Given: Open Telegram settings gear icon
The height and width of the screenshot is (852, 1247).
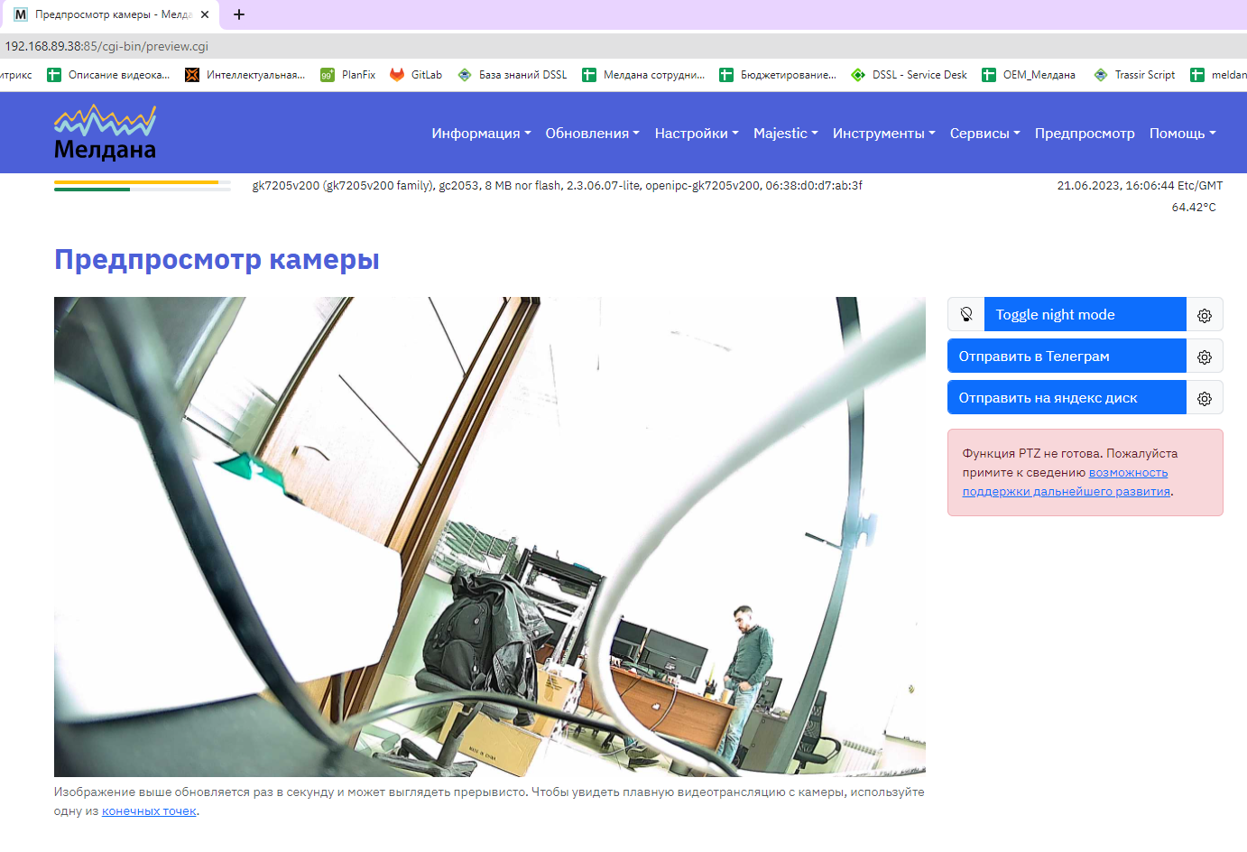Looking at the screenshot, I should pyautogui.click(x=1205, y=357).
